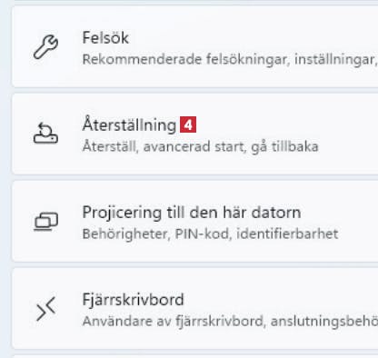Click the wrench icon beside Felsök
This screenshot has height=358, width=378.
click(x=45, y=47)
